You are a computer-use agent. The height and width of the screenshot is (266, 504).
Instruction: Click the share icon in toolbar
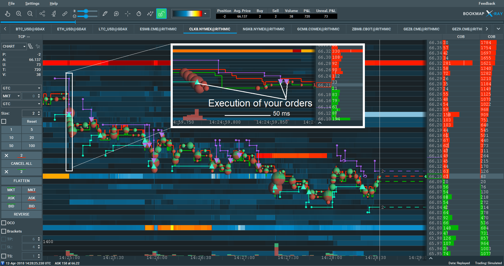coord(42,14)
